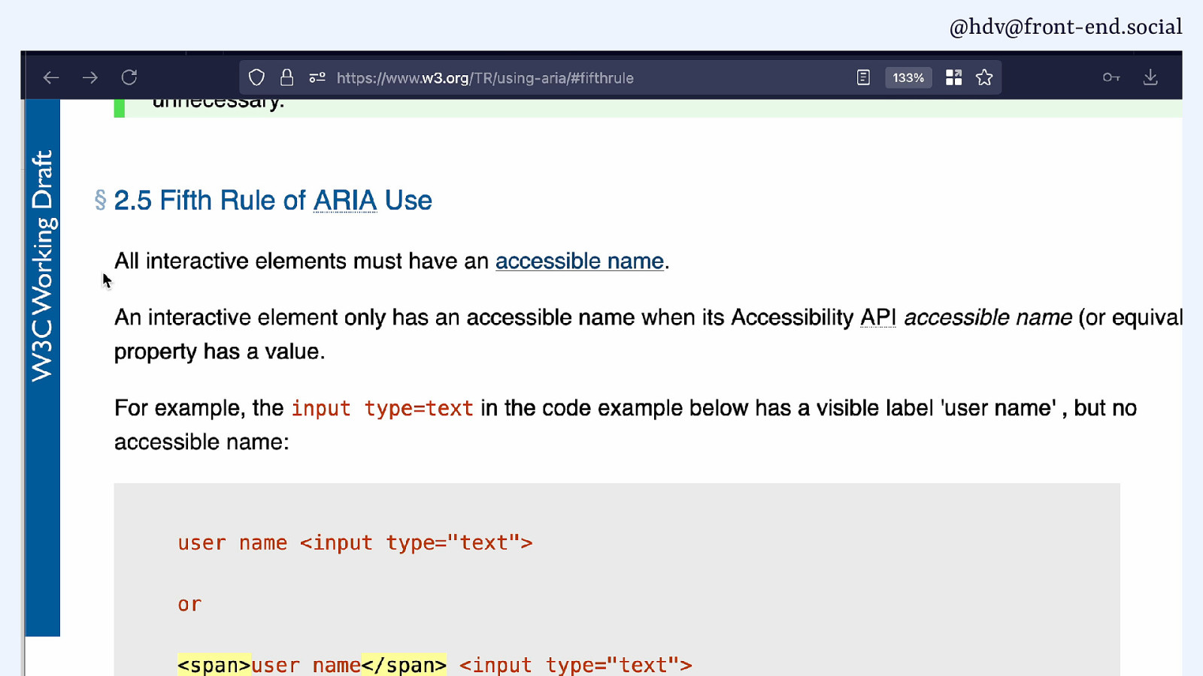Screen dimensions: 1203x676
Task: Click the ARIA abbreviation in the heading
Action: point(345,201)
